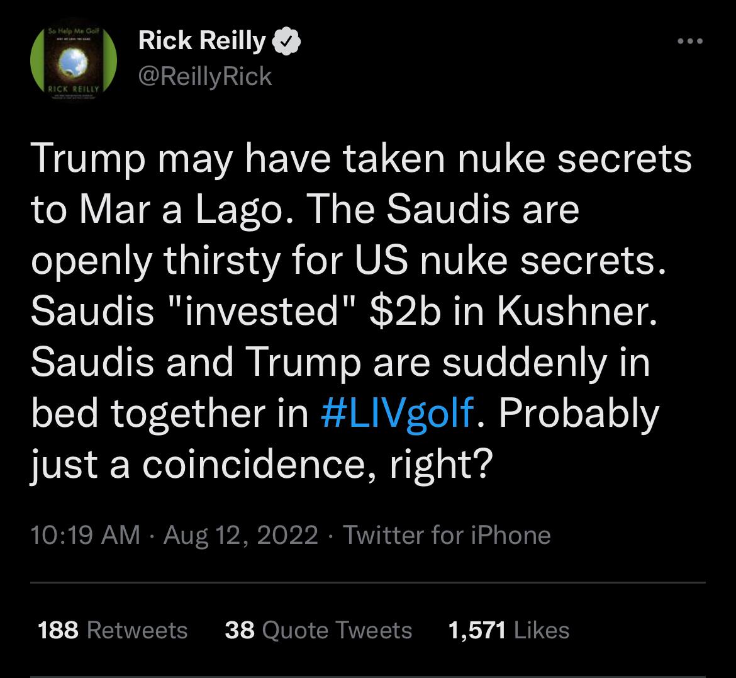The width and height of the screenshot is (736, 678).
Task: Click the "just a coincidence, right?" text
Action: (258, 466)
